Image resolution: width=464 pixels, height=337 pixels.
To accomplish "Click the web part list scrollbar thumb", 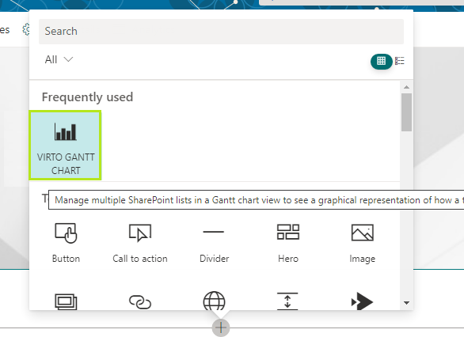I will [406, 112].
